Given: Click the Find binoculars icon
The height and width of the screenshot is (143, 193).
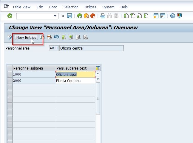Looking at the screenshot, I should point(109,16).
